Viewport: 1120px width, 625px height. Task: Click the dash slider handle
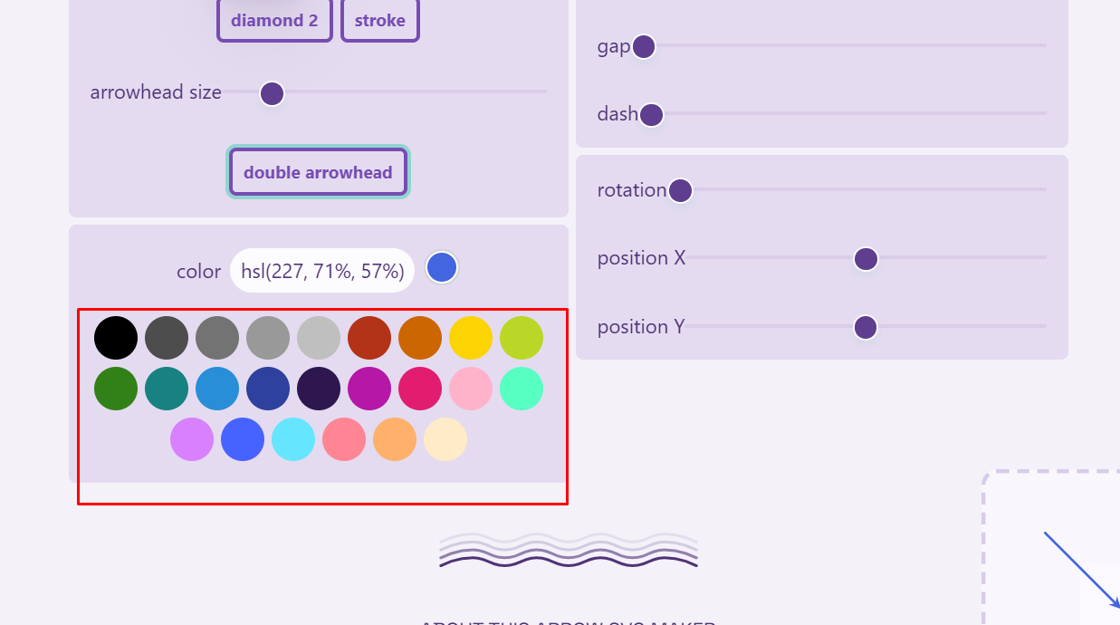[649, 113]
